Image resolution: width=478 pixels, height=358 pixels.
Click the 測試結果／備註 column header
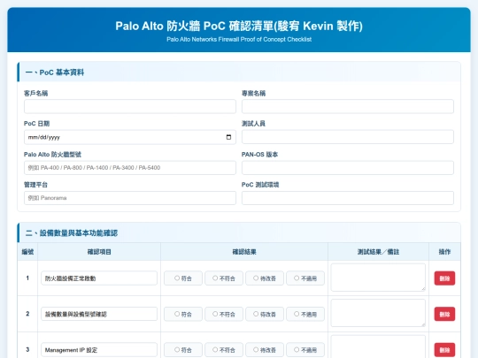tap(378, 252)
